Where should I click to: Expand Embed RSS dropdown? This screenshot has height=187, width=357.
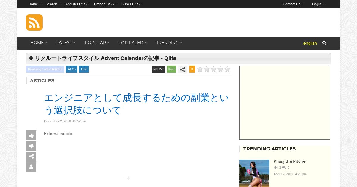pyautogui.click(x=106, y=4)
